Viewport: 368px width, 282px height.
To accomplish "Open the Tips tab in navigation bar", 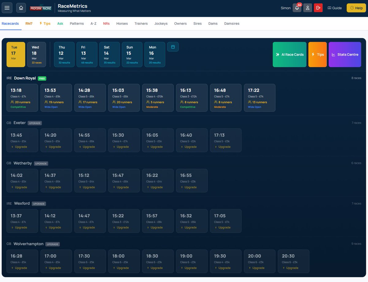I will tap(45, 24).
